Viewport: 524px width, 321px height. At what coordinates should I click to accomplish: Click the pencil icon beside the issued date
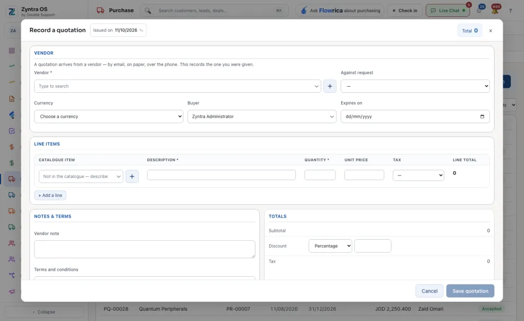[x=141, y=31]
